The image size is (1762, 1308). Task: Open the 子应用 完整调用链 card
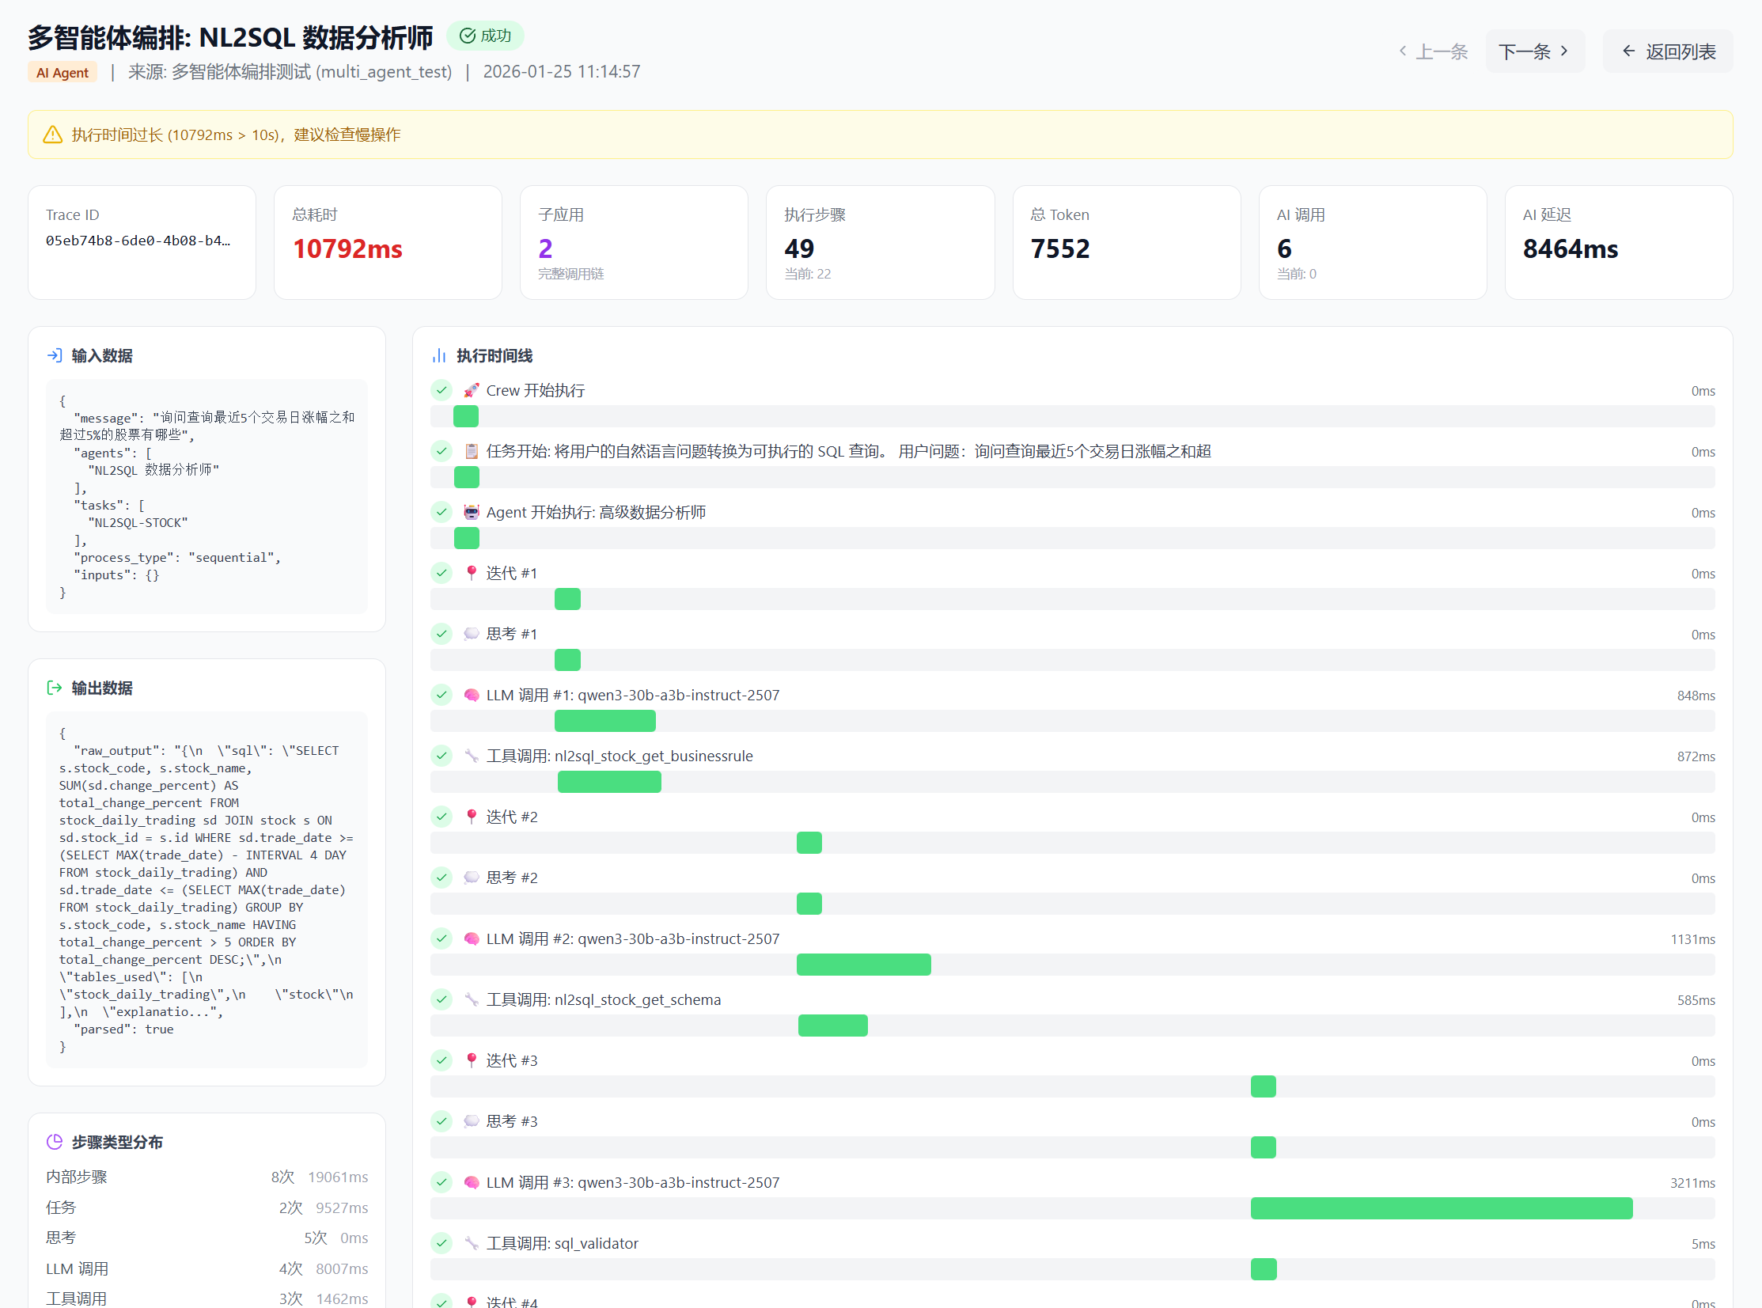pos(633,243)
